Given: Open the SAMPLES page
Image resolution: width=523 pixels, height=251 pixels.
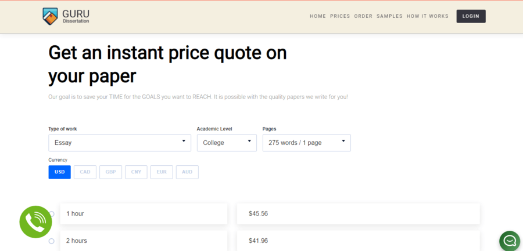Looking at the screenshot, I should pos(389,16).
